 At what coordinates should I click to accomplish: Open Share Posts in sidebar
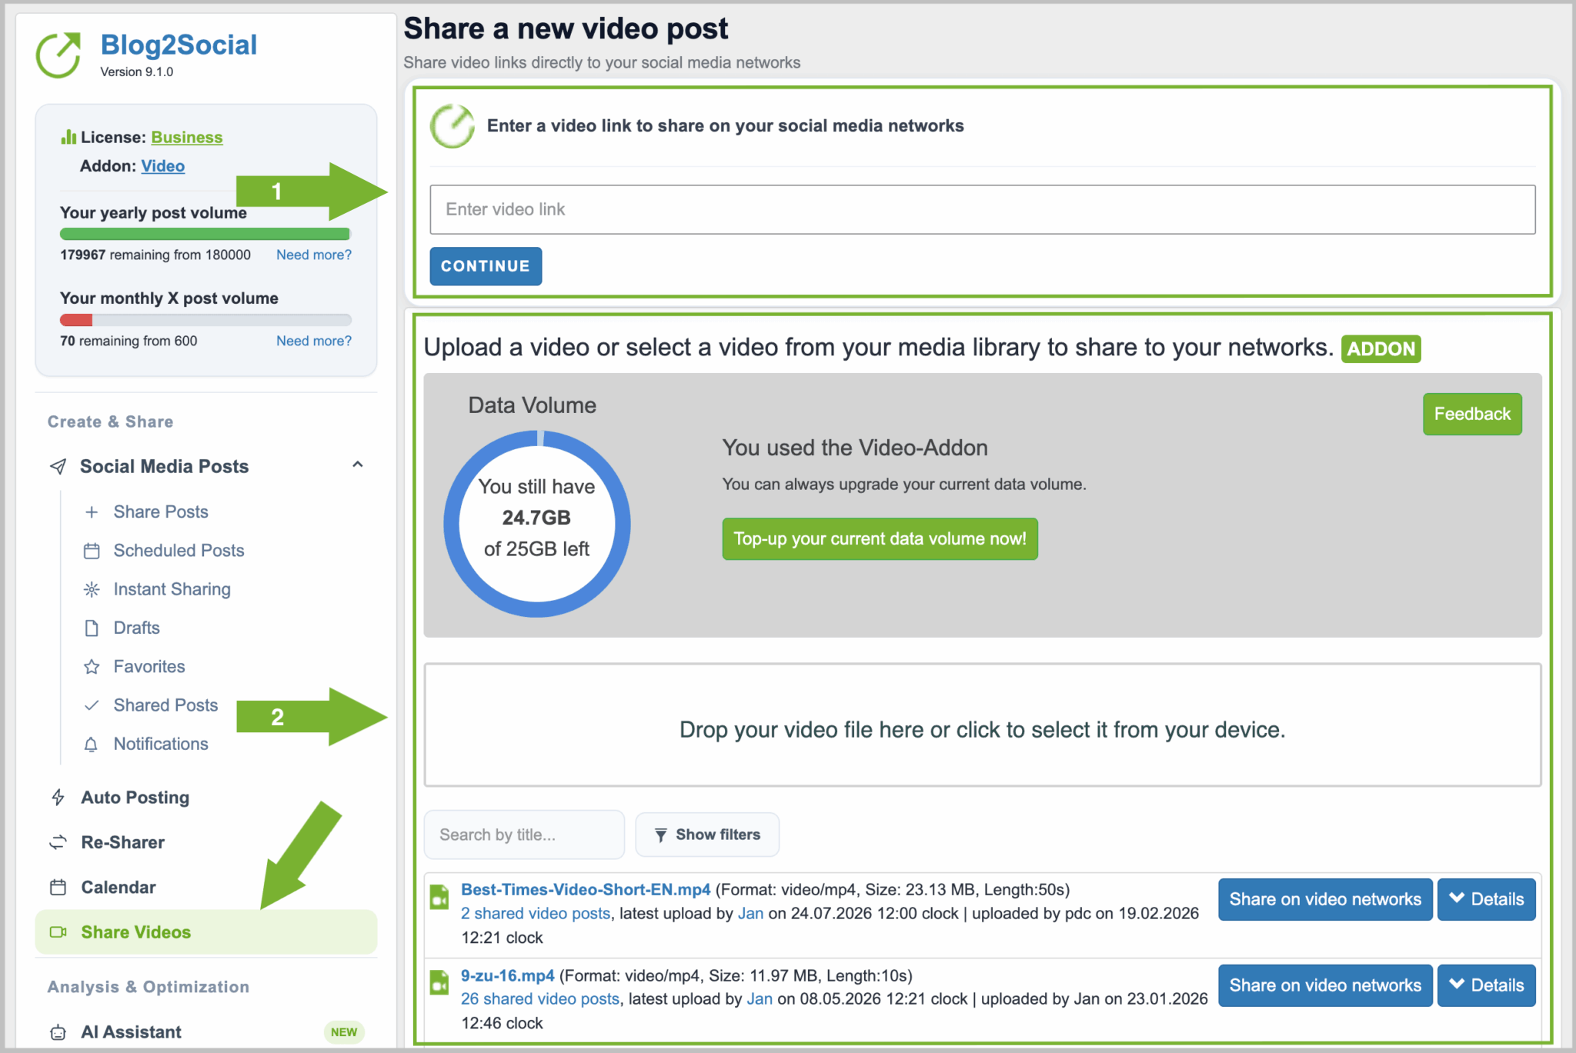(x=160, y=512)
